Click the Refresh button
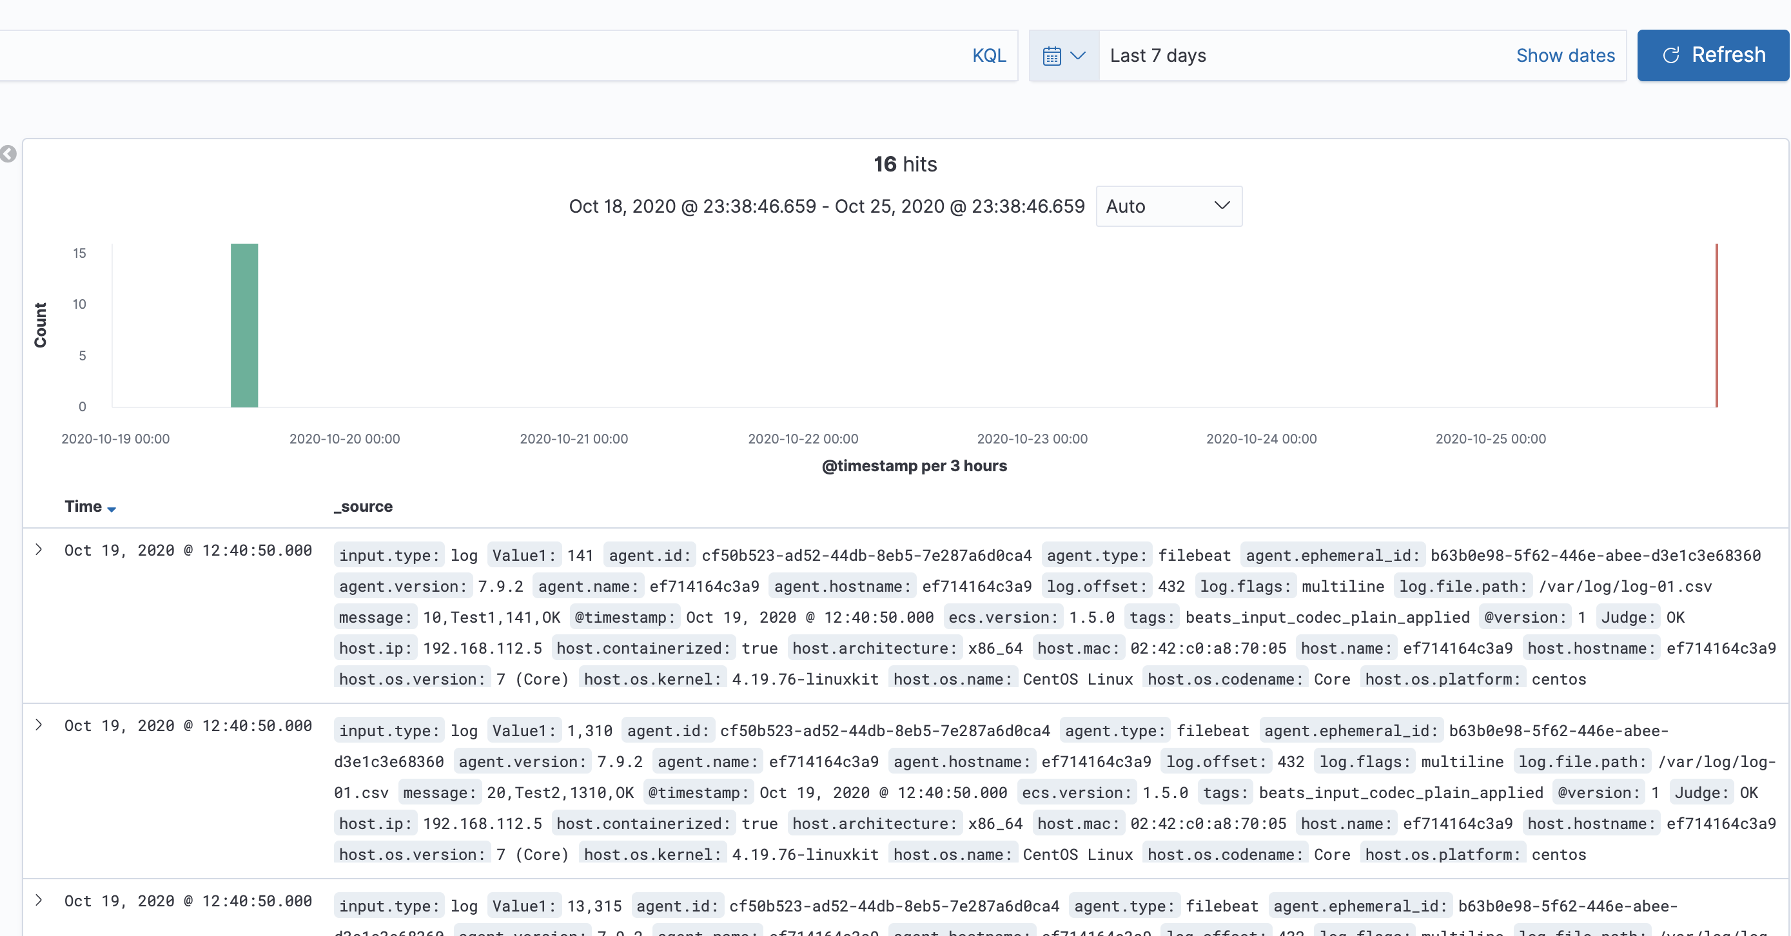Image resolution: width=1791 pixels, height=936 pixels. (1712, 55)
